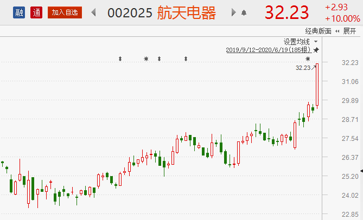Expand the panel using 展开

351,32
